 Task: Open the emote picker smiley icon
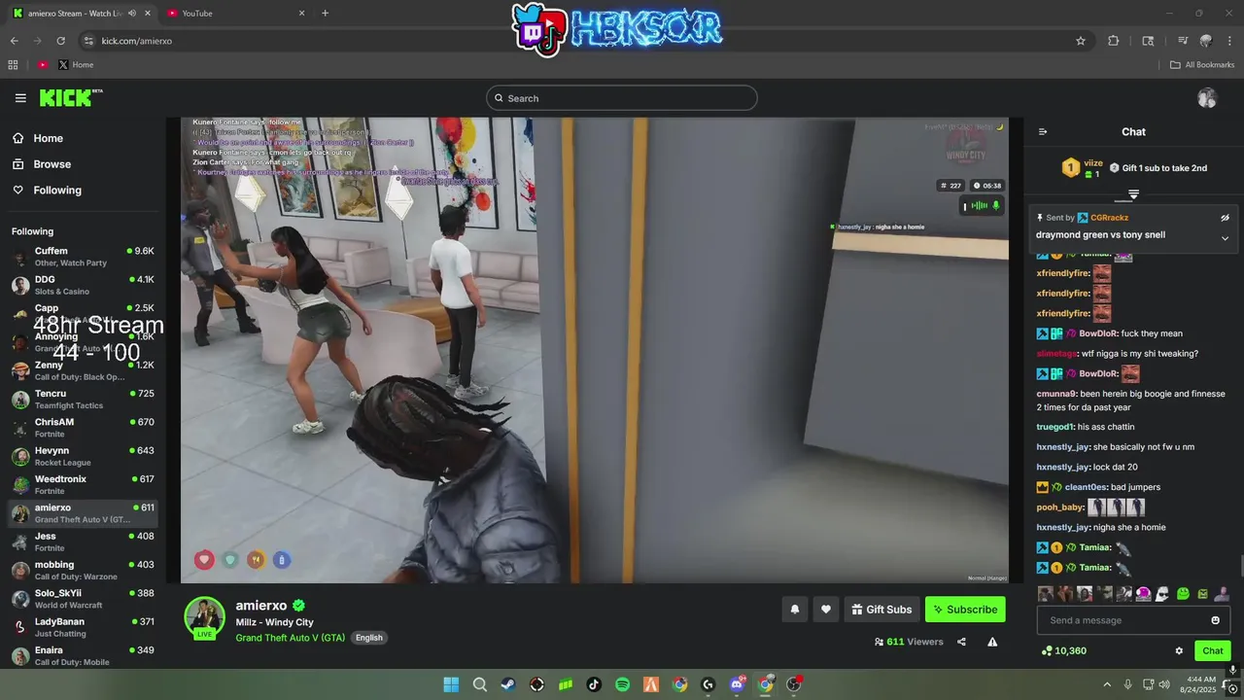tap(1215, 620)
